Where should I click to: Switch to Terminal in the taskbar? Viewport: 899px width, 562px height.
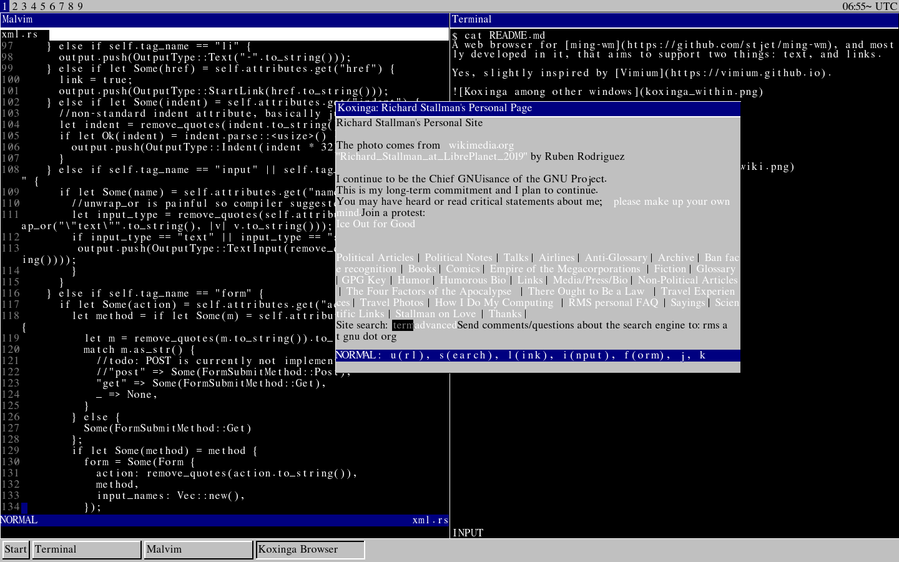coord(86,550)
